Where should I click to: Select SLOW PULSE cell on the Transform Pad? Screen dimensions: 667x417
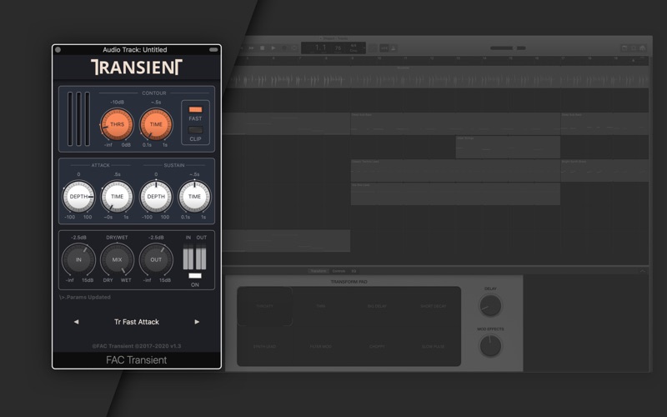coord(433,346)
